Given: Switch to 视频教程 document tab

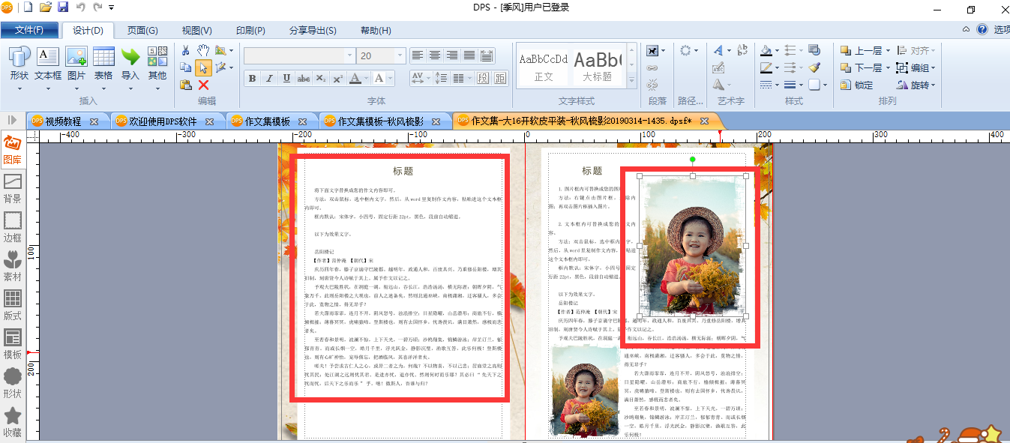Looking at the screenshot, I should 63,121.
